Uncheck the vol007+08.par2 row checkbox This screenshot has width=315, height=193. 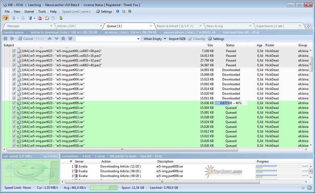[x=14, y=51]
